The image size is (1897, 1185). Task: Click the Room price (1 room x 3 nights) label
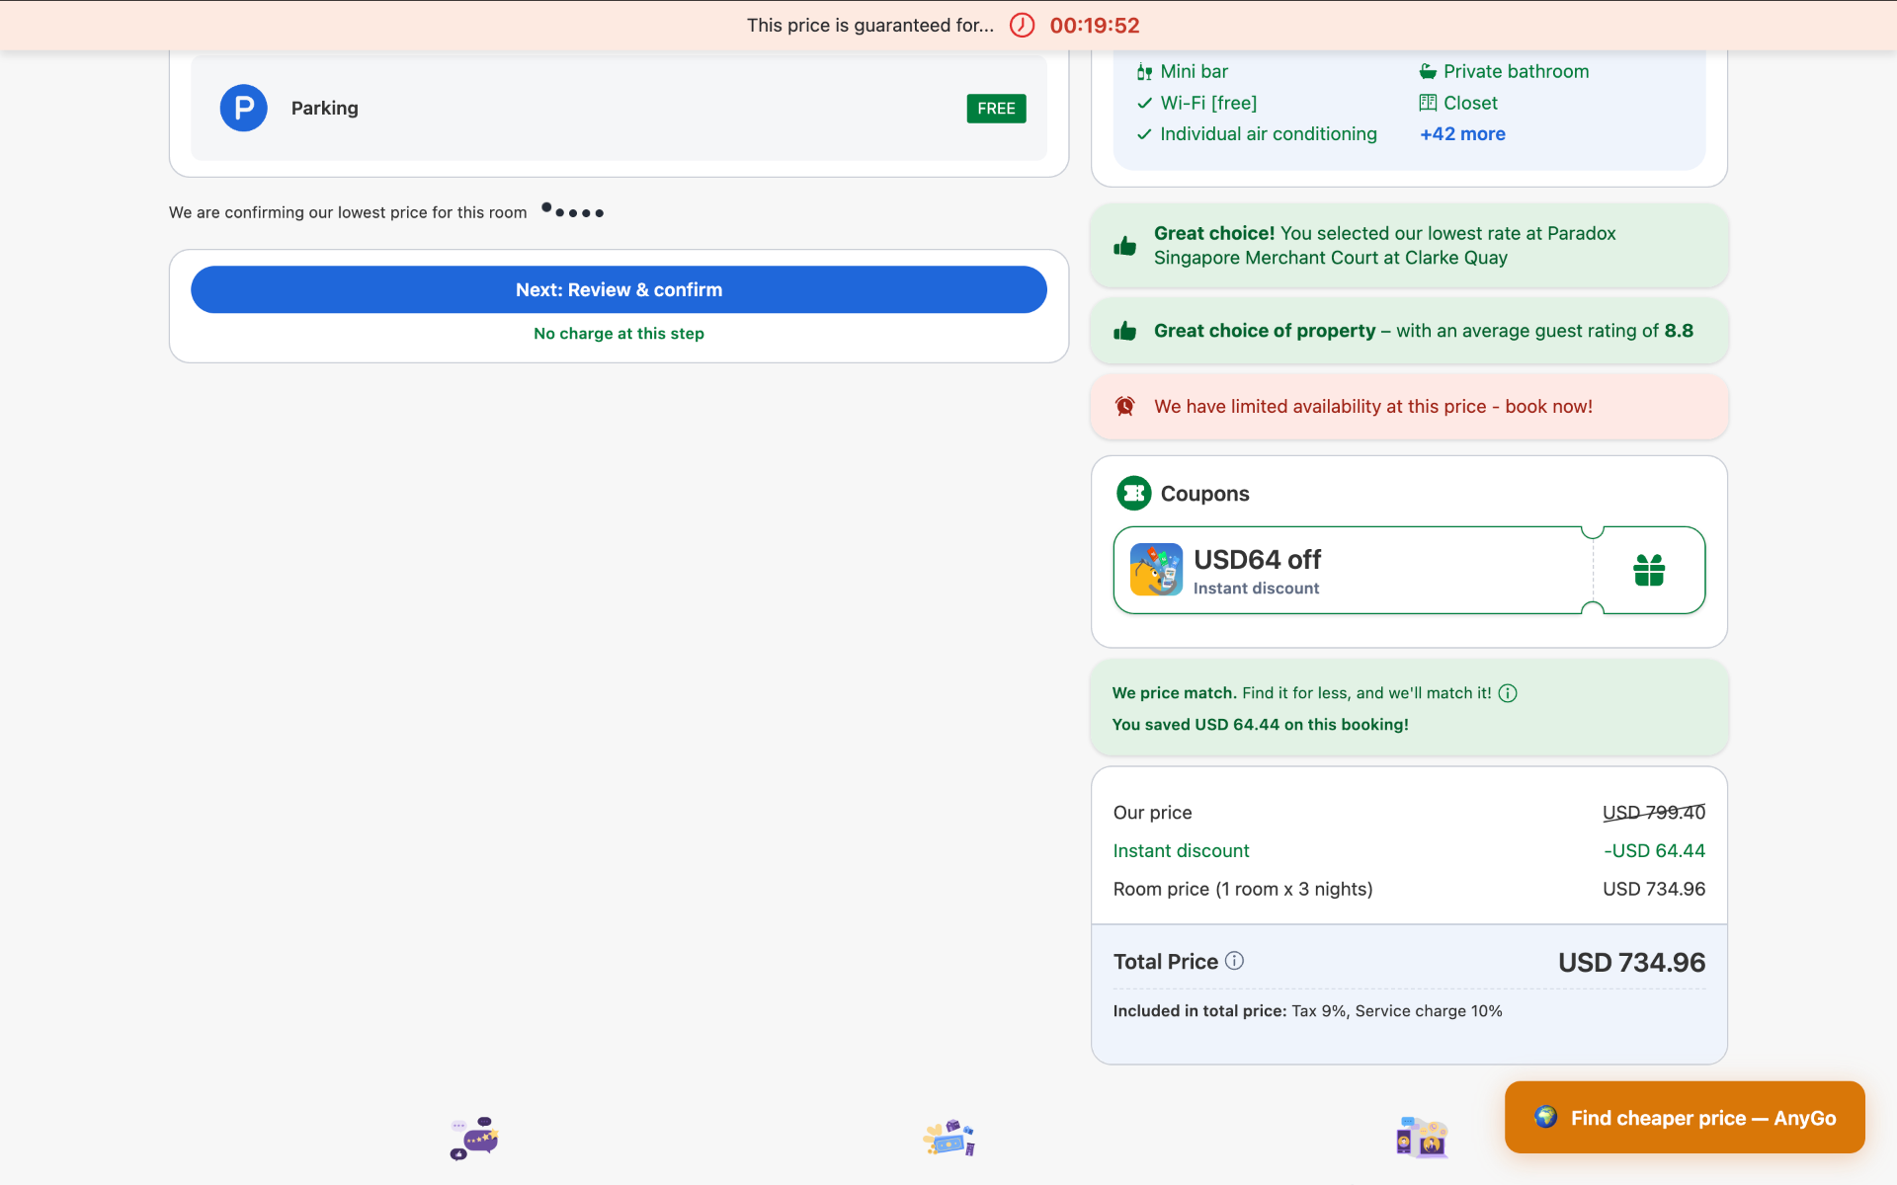coord(1243,890)
